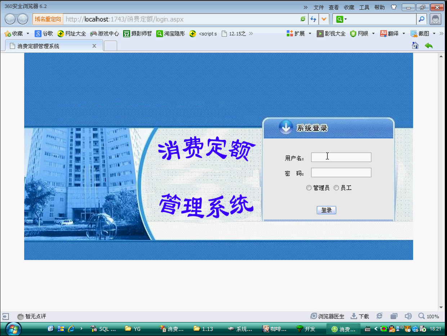
Task: Open the SQL taskbar item
Action: [x=104, y=329]
